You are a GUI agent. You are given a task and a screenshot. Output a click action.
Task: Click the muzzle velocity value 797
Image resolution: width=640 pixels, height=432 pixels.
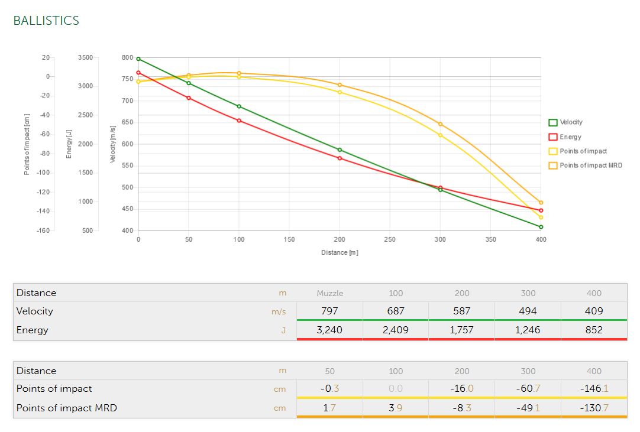click(329, 311)
